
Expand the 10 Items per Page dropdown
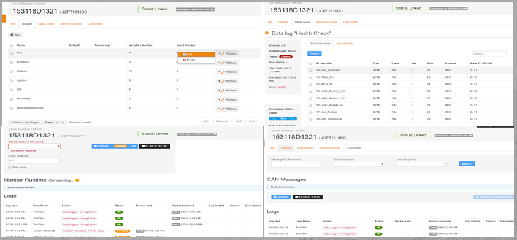(25, 122)
